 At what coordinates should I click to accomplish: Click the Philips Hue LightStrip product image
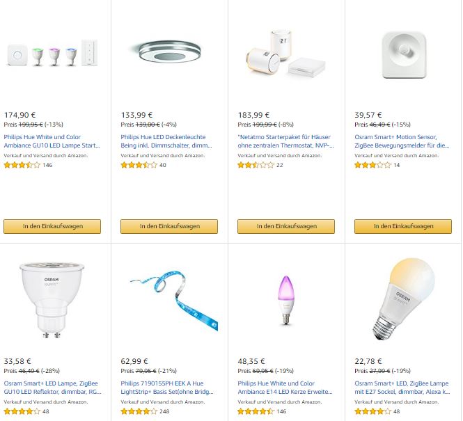[169, 301]
